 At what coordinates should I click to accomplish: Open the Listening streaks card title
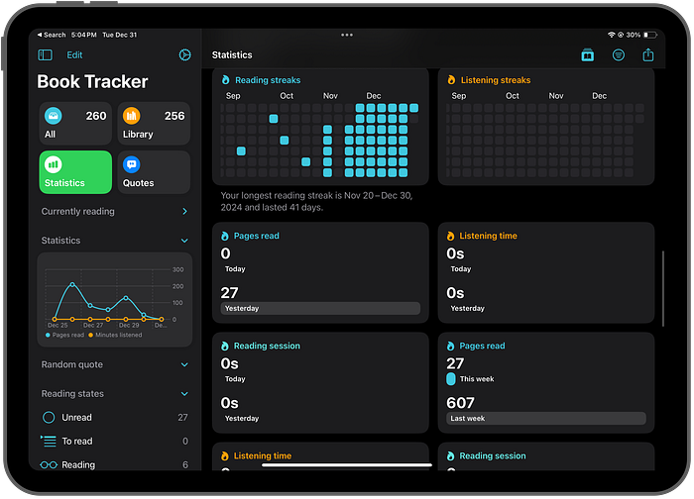(496, 80)
